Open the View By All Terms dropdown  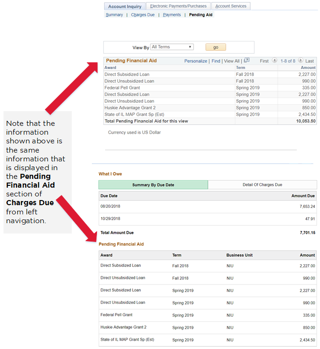172,47
